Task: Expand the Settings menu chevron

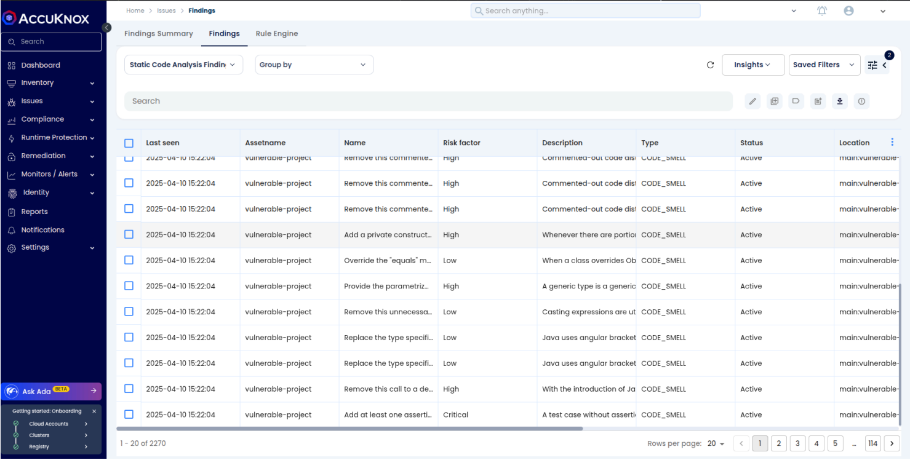Action: (x=92, y=248)
